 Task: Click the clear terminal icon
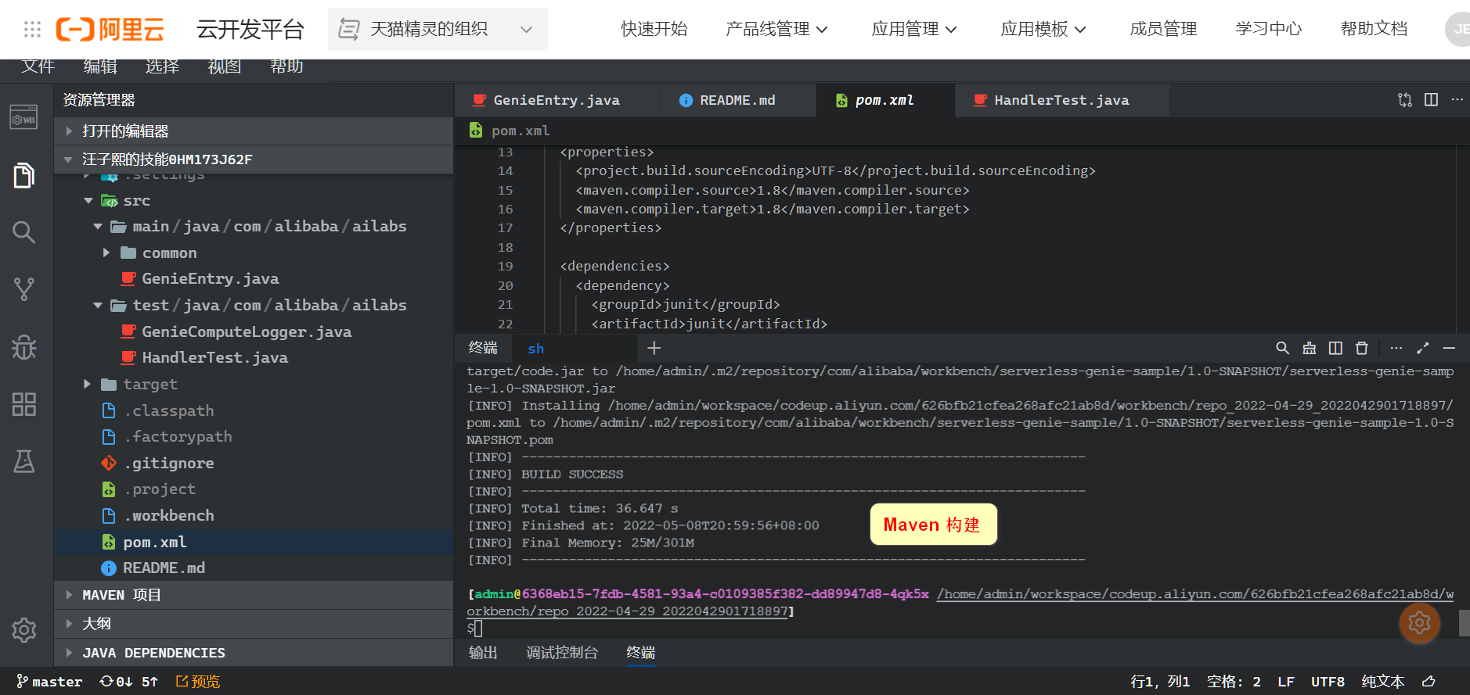tap(1309, 348)
